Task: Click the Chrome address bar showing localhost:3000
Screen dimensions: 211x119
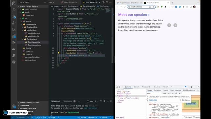Action: 141,7
